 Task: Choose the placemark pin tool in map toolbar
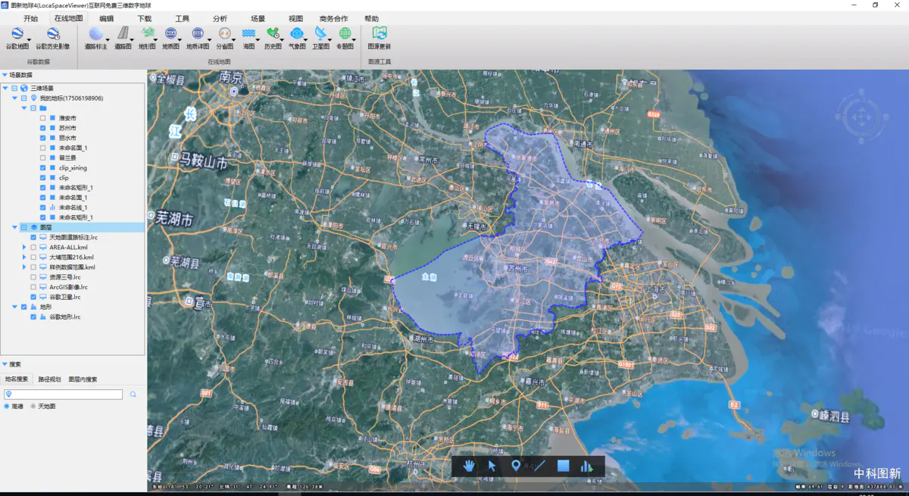click(516, 466)
